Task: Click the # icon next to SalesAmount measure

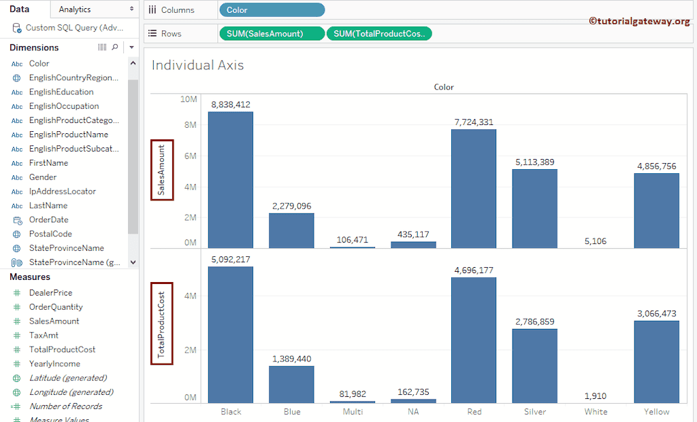Action: (x=16, y=321)
